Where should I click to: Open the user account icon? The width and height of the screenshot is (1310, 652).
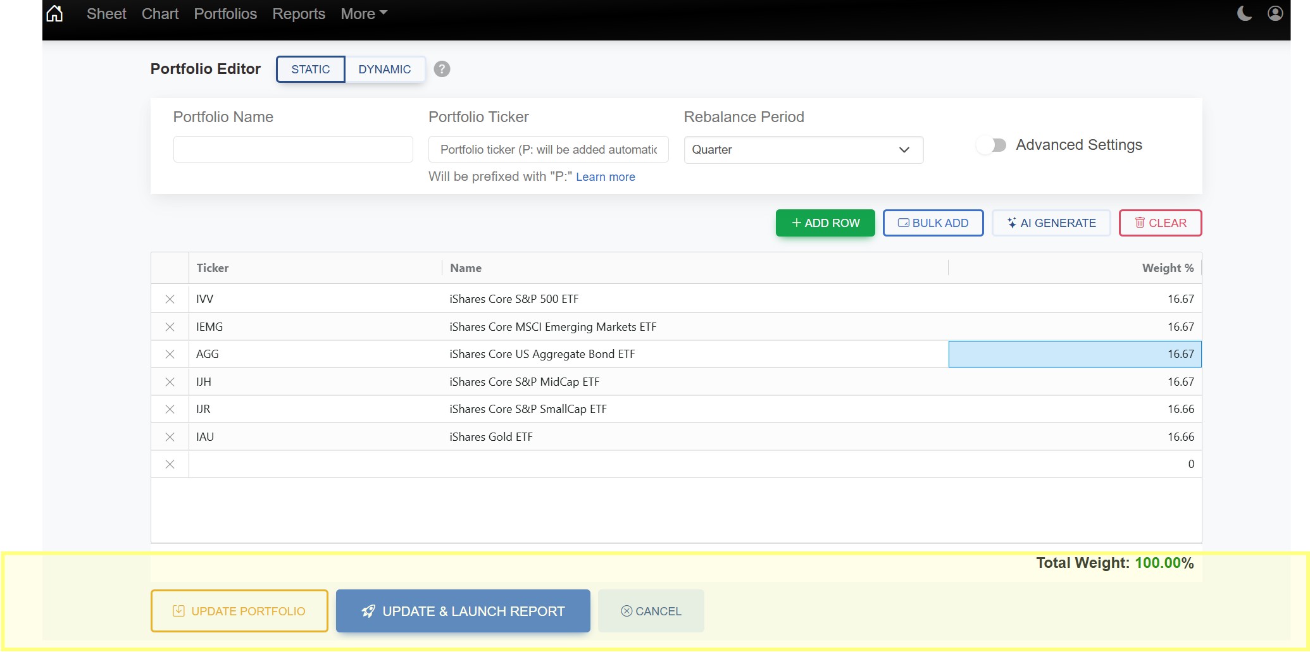[1275, 13]
